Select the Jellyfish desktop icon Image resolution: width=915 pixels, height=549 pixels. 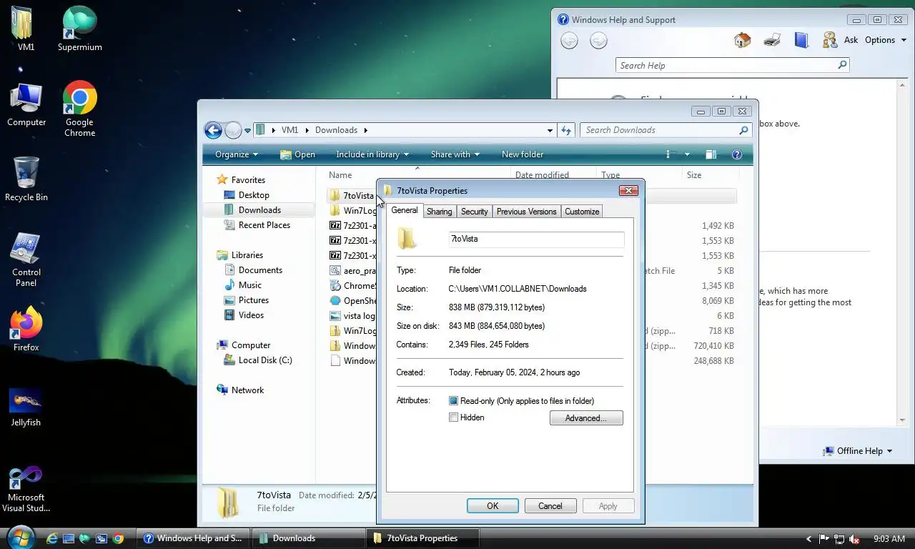coord(26,407)
